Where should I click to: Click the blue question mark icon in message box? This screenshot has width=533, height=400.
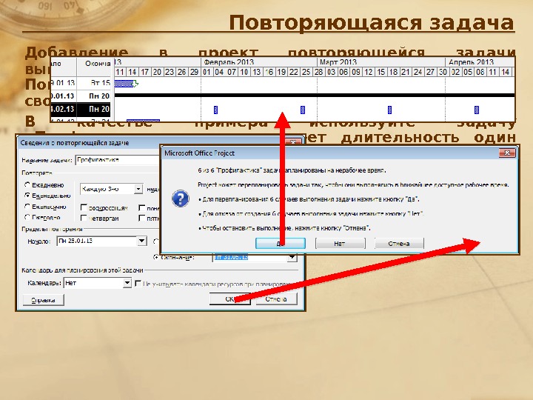180,199
